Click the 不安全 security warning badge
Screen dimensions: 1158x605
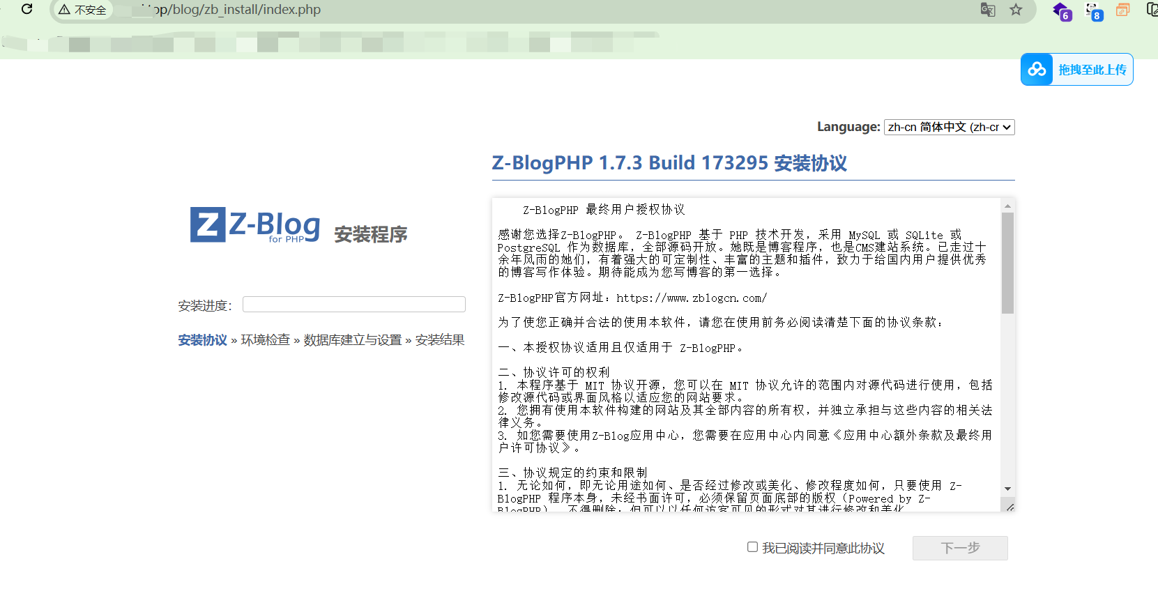coord(83,10)
